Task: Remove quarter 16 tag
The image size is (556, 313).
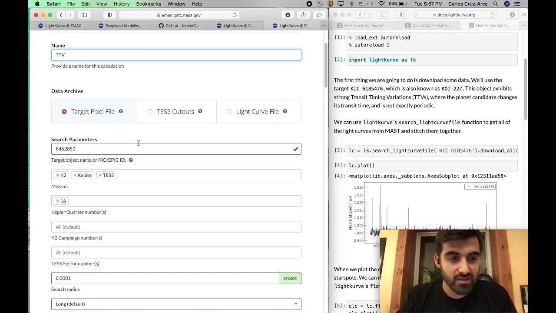Action: pos(57,201)
